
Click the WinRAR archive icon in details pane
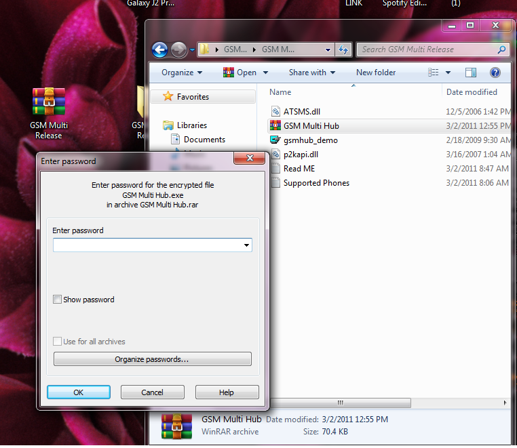[x=176, y=426]
